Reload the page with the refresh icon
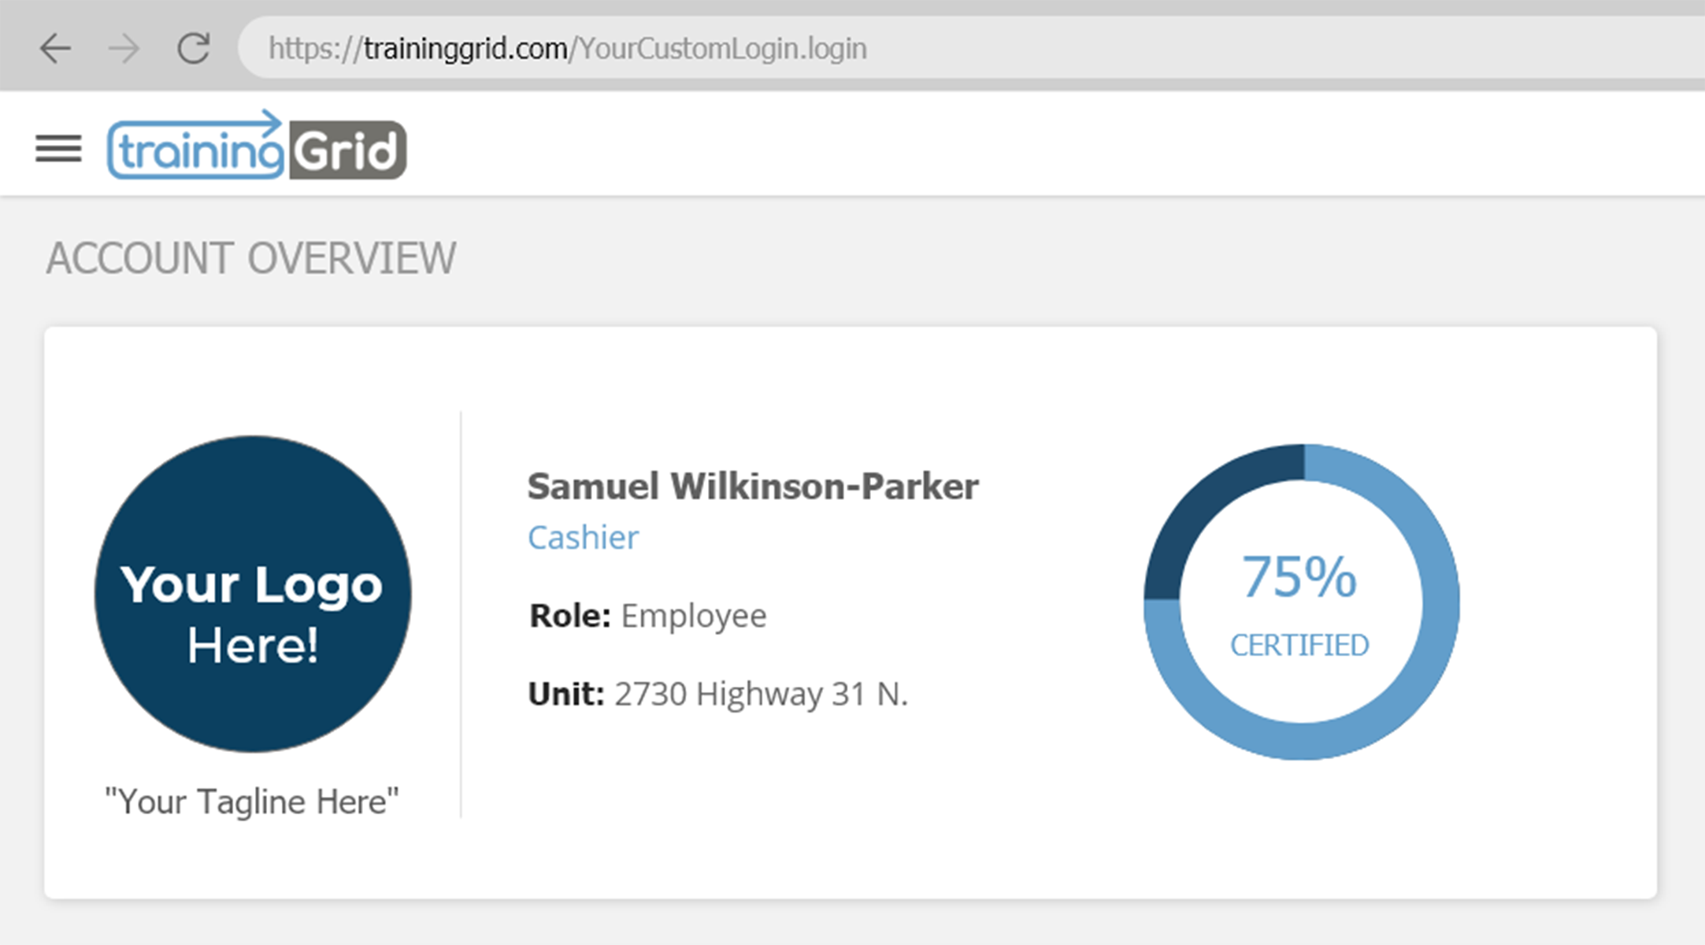The width and height of the screenshot is (1705, 945). (x=193, y=49)
